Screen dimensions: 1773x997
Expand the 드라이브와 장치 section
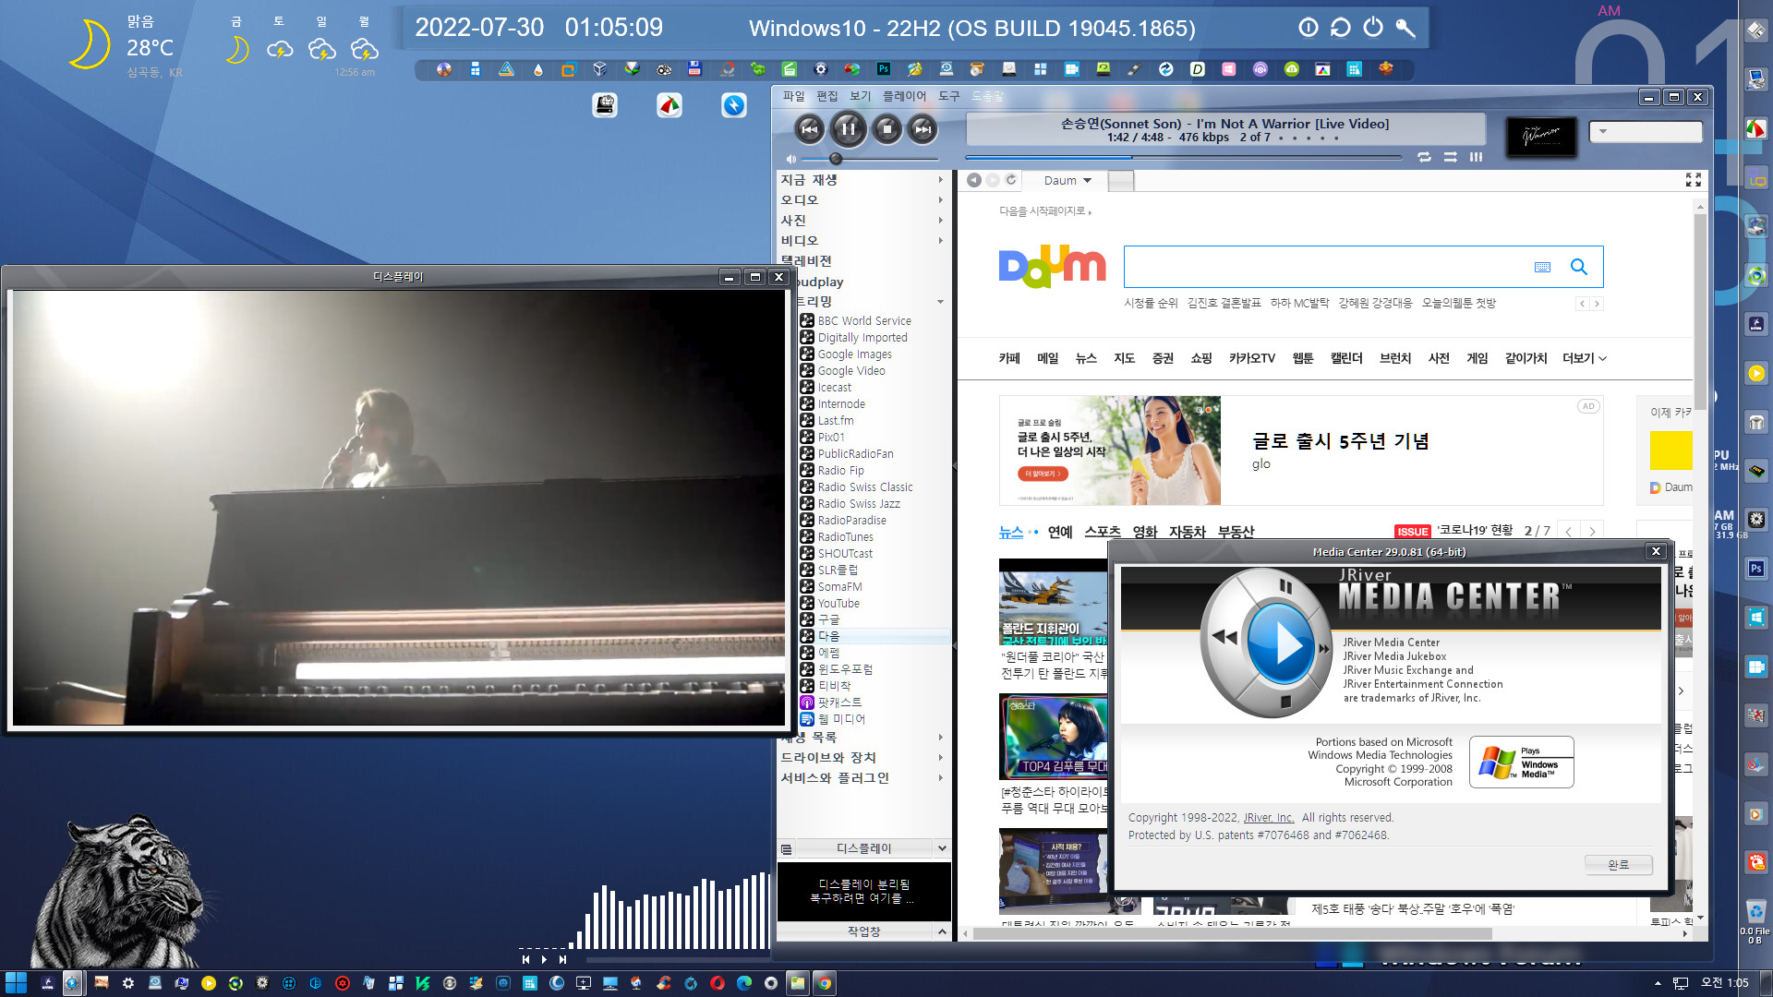pos(941,758)
